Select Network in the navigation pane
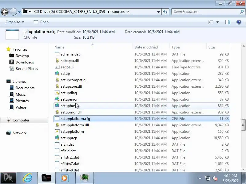The height and width of the screenshot is (184, 246). pyautogui.click(x=19, y=133)
